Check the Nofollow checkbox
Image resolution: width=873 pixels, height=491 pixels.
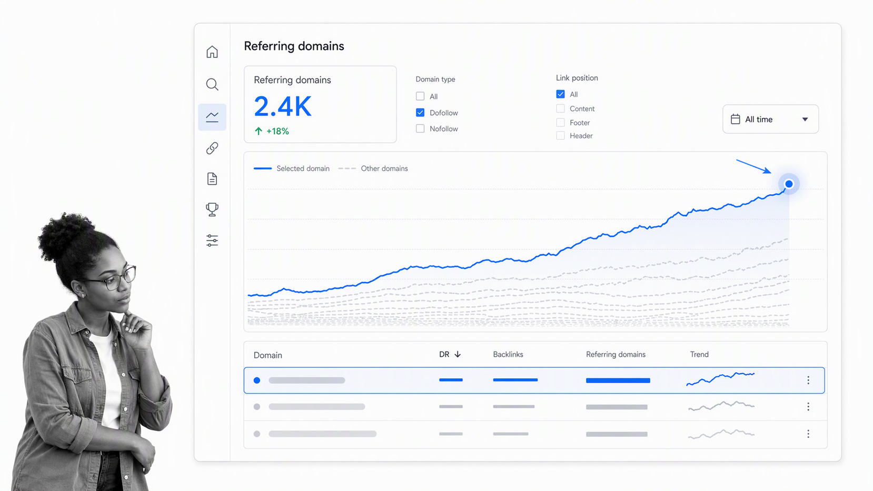(420, 128)
